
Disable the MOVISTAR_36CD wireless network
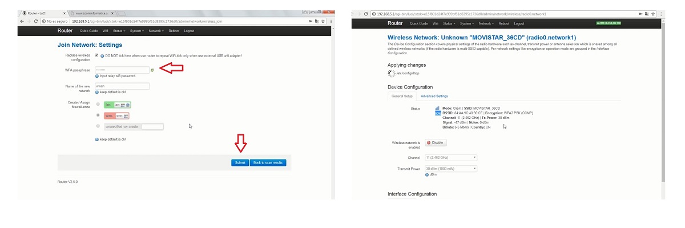436,143
